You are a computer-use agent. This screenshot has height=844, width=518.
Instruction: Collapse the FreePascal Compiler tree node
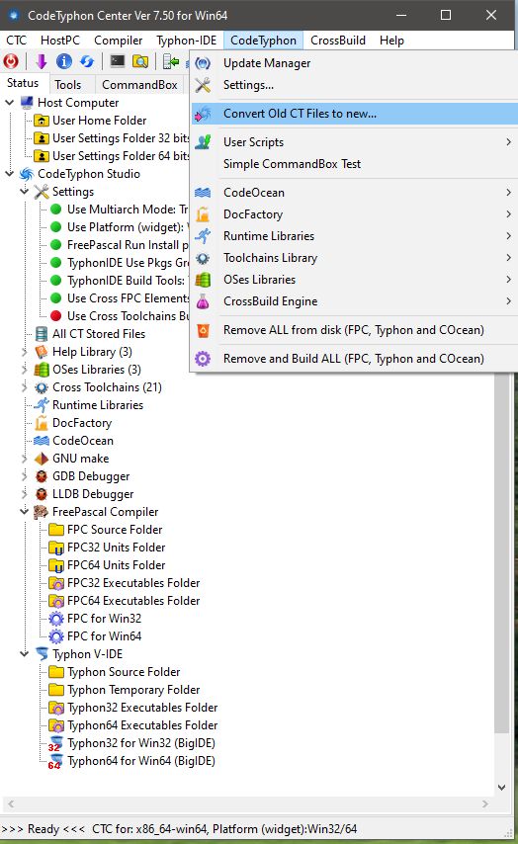pos(24,512)
